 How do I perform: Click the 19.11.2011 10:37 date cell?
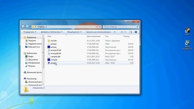(x=93, y=57)
